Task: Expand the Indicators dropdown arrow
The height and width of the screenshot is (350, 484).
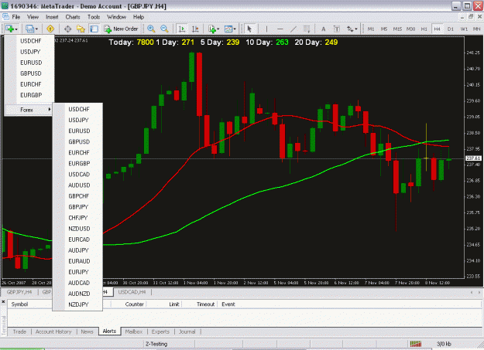Action: pyautogui.click(x=218, y=29)
